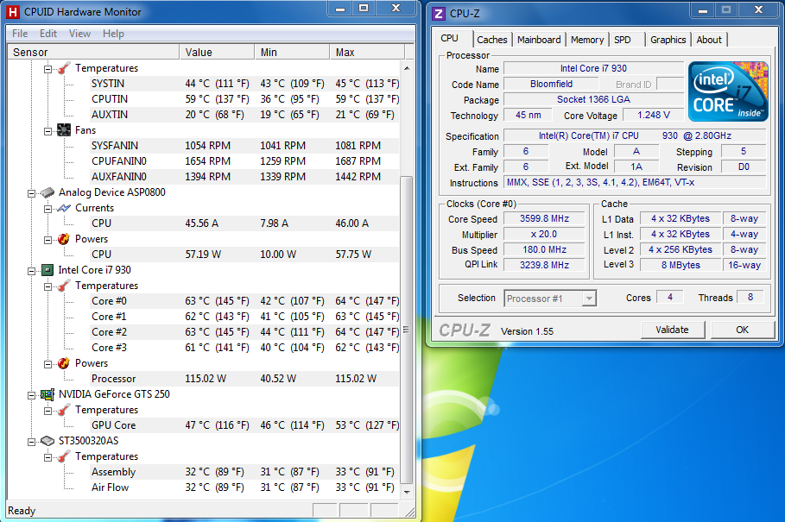The height and width of the screenshot is (522, 785).
Task: Click the Validate button in CPU-Z
Action: [673, 330]
